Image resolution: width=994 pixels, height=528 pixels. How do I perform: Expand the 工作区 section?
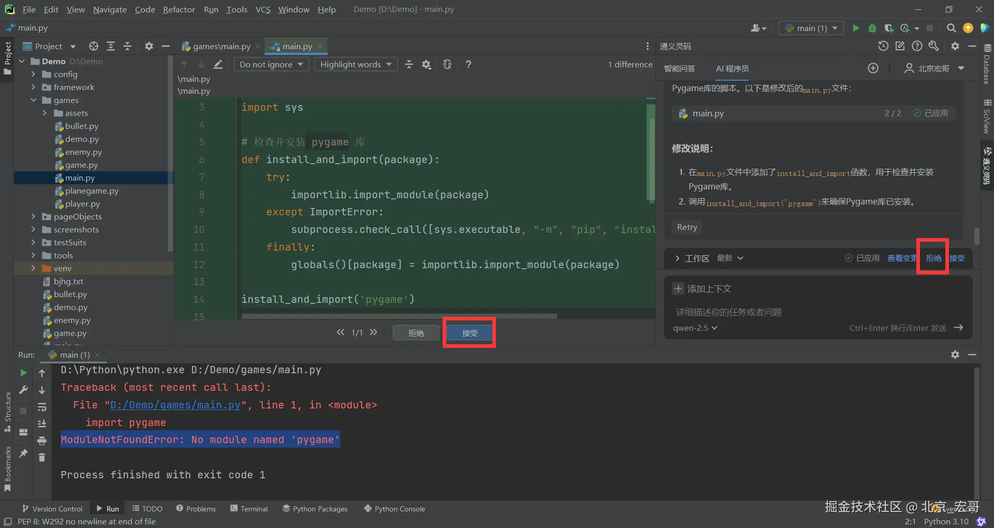pos(677,258)
